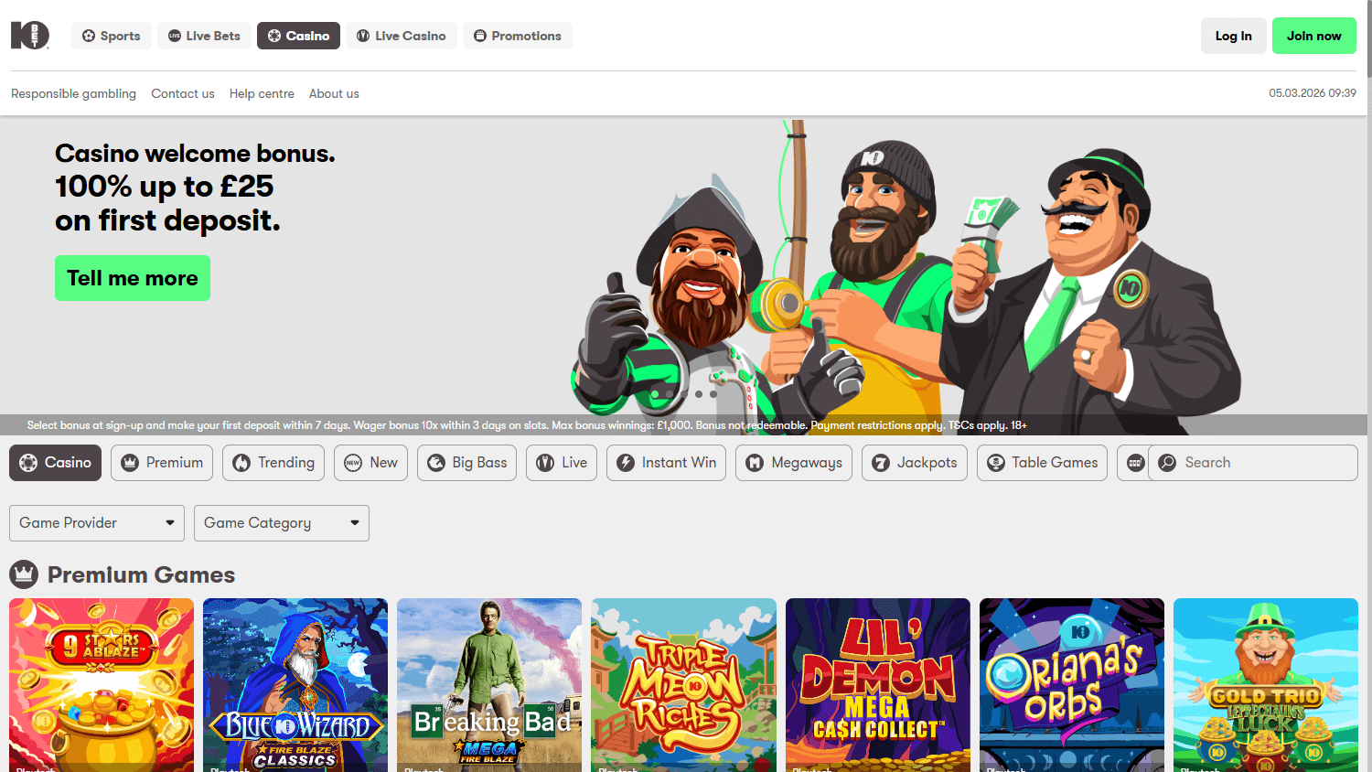Open the Table Games category
The image size is (1372, 772).
[x=1042, y=462]
